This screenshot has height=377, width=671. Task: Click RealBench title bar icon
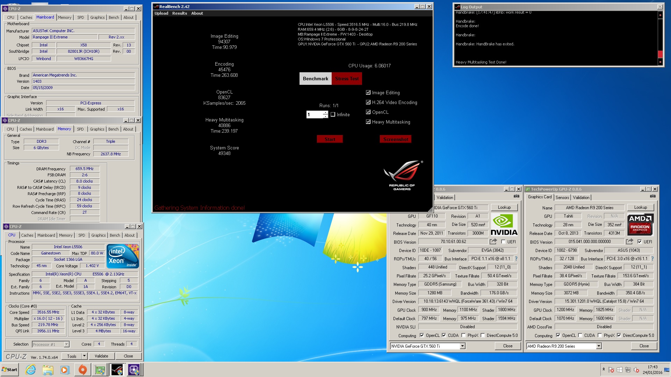click(x=157, y=7)
